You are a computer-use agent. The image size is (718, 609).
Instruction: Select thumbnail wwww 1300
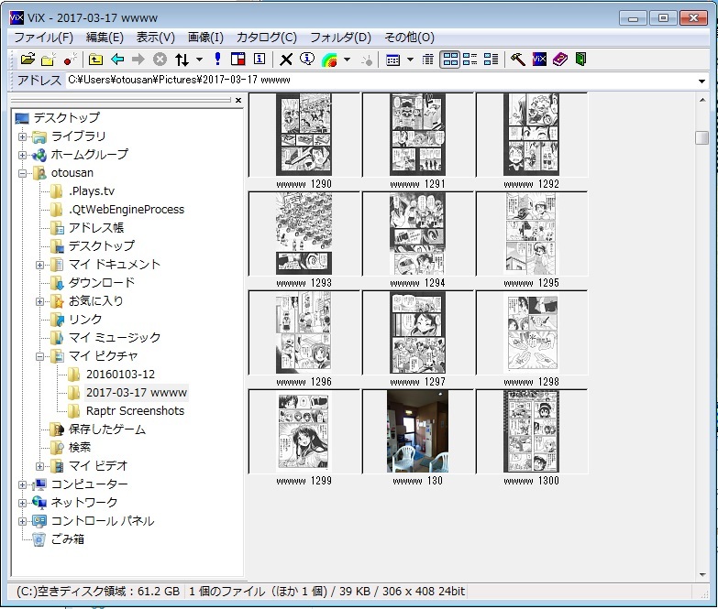click(x=531, y=431)
